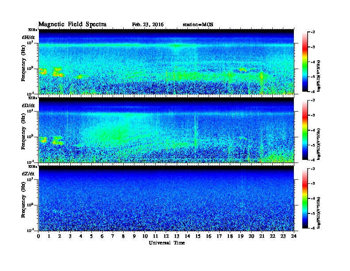Click inside the dZ/dt spectrogram plot
The image size is (350, 271).
click(166, 198)
